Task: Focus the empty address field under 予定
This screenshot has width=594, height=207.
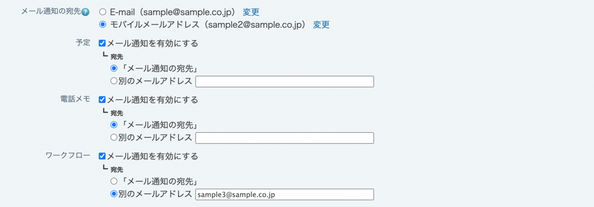Action: 285,82
